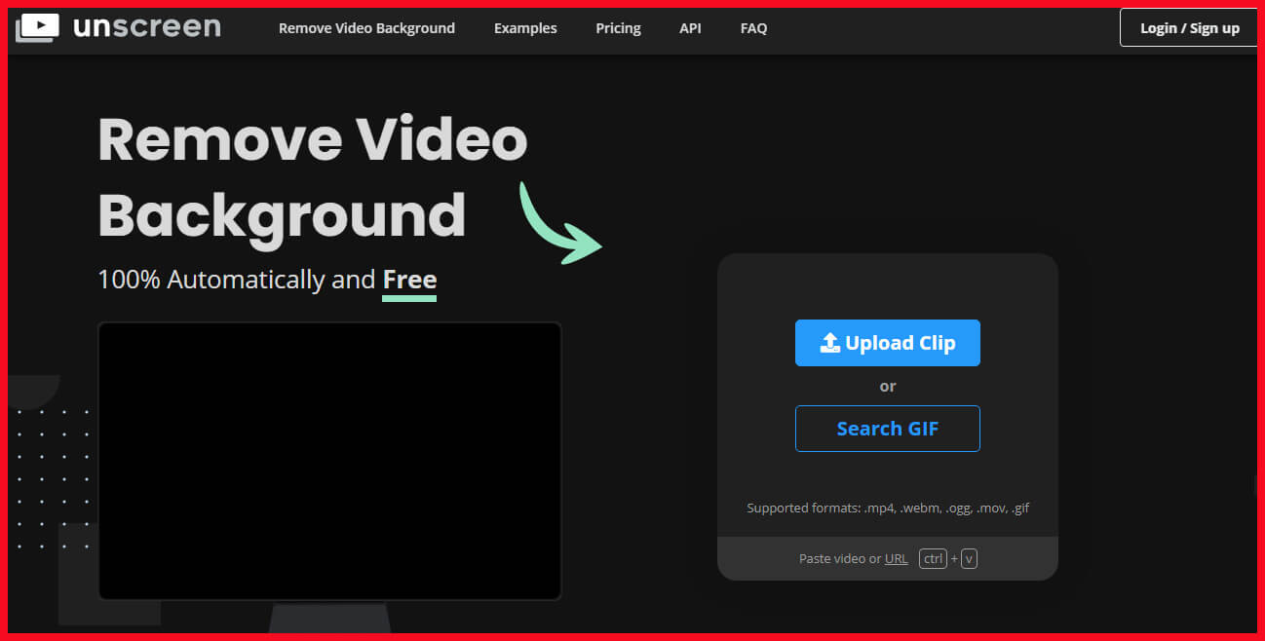
Task: Click the 'or' text between buttons
Action: click(888, 387)
